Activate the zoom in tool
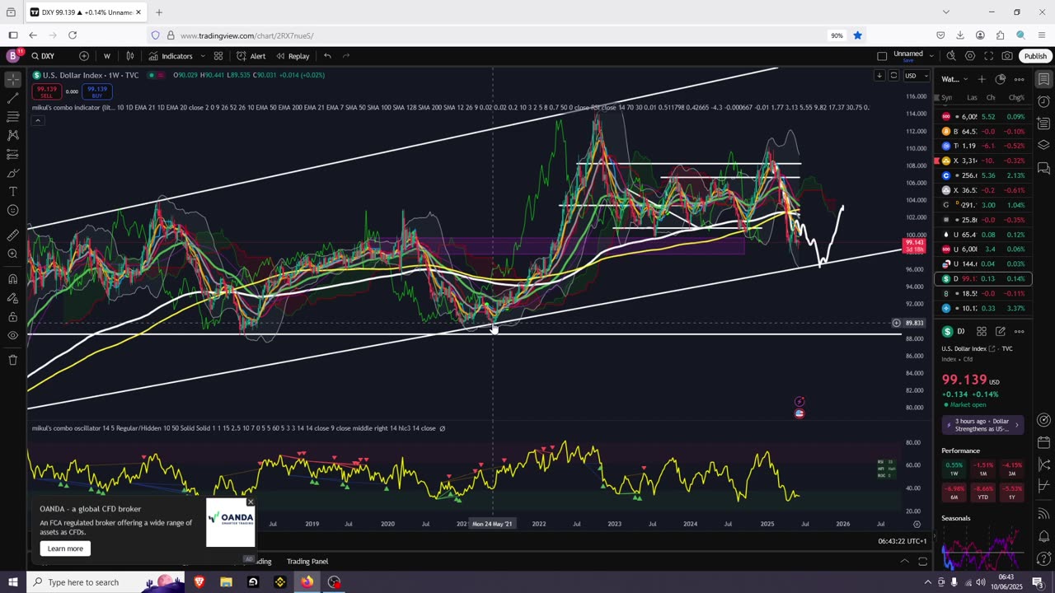Image resolution: width=1055 pixels, height=593 pixels. click(x=12, y=254)
